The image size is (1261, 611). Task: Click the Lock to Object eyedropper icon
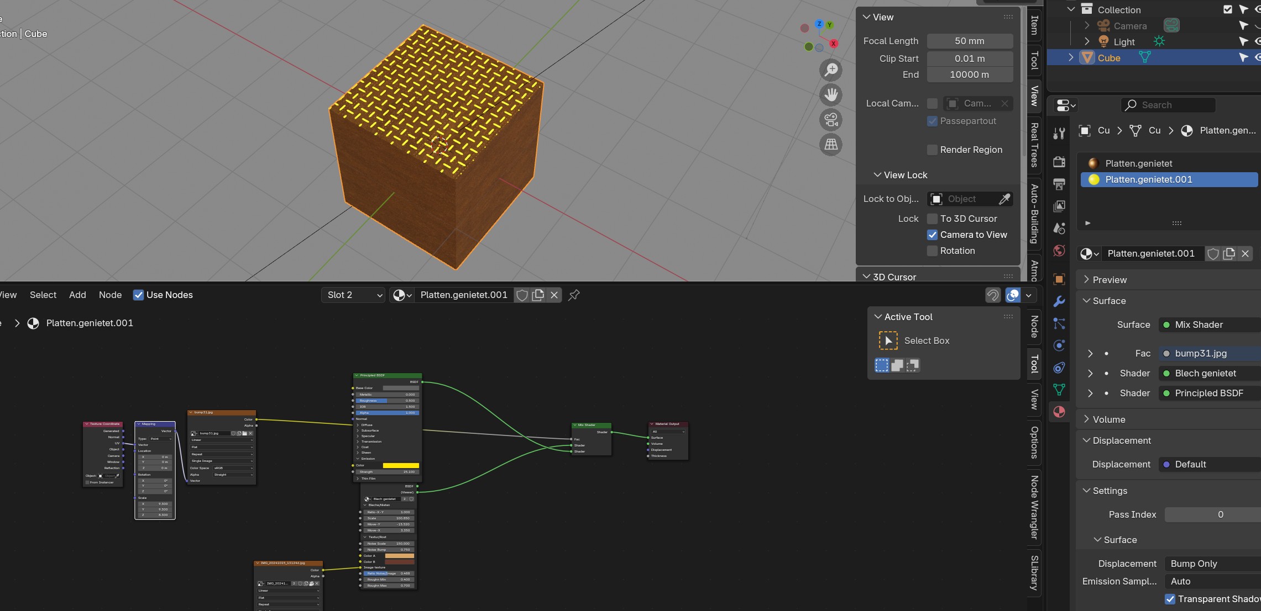(x=1004, y=199)
